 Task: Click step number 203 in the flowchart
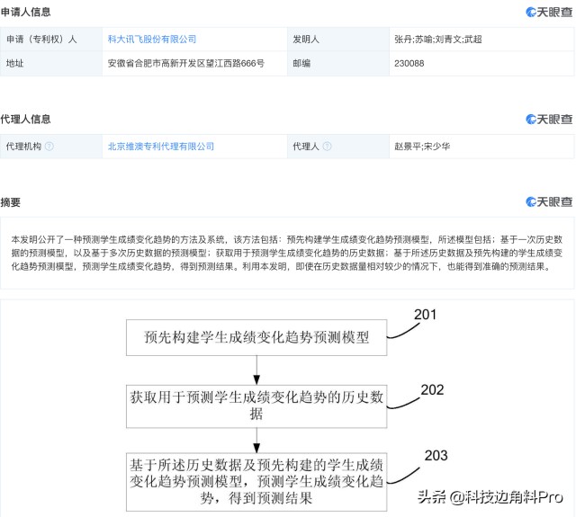pos(436,455)
